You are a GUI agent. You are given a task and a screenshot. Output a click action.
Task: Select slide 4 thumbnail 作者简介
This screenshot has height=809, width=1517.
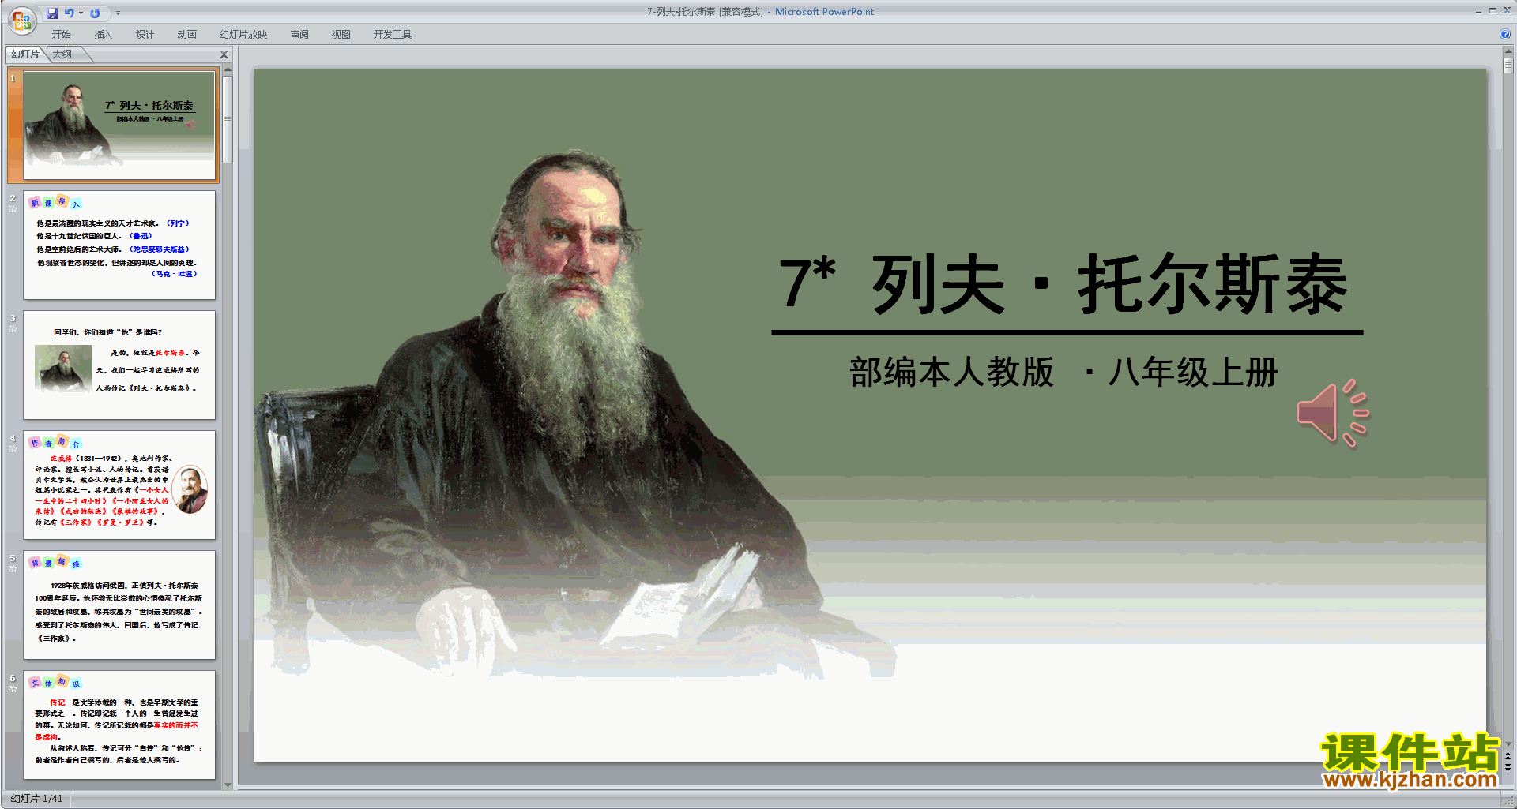point(119,485)
